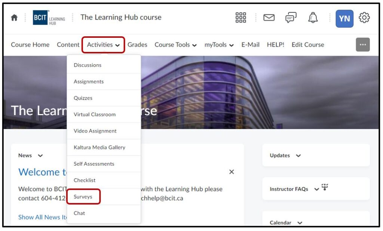Select Quizzes from the Activities menu
Image resolution: width=383 pixels, height=231 pixels.
(83, 98)
